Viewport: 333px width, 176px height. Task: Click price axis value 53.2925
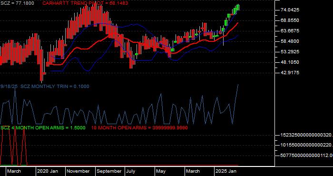(290, 51)
